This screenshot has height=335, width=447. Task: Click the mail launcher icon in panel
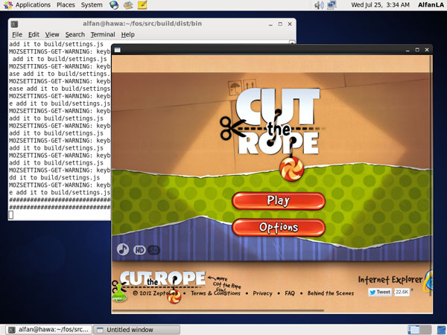tap(128, 5)
